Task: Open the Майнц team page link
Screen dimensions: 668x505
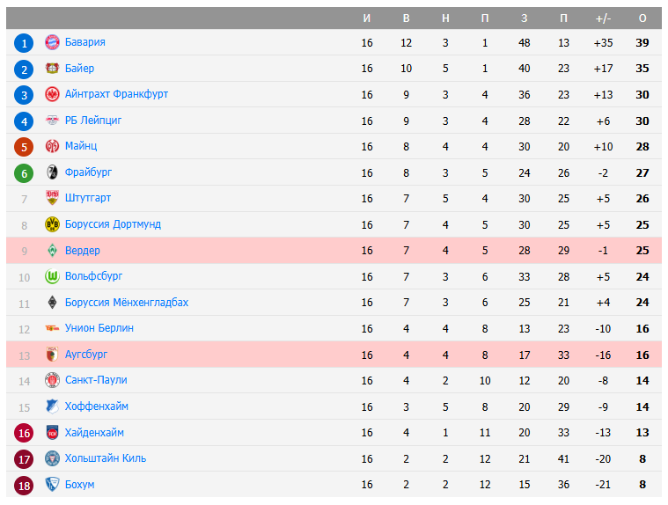Action: [81, 146]
